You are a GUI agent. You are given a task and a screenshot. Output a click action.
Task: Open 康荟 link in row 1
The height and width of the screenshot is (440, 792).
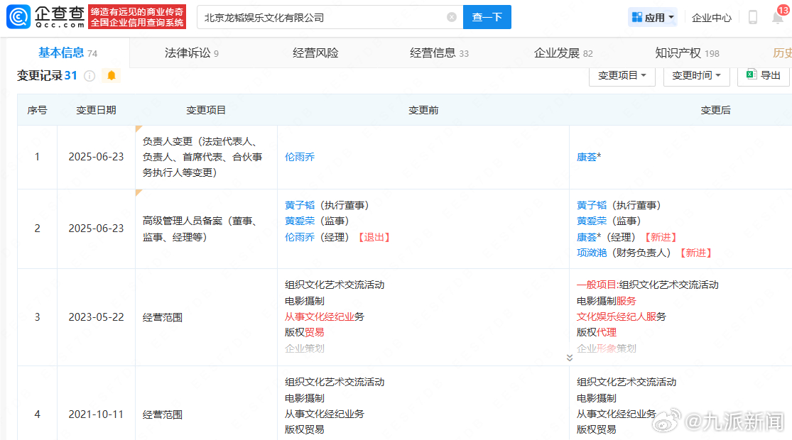pyautogui.click(x=587, y=157)
